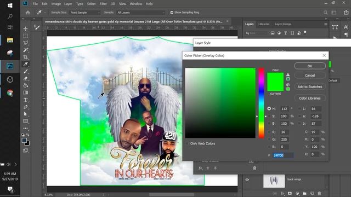The image size is (351, 197).
Task: Open the Layers filter kind dropdown
Action: point(257,33)
